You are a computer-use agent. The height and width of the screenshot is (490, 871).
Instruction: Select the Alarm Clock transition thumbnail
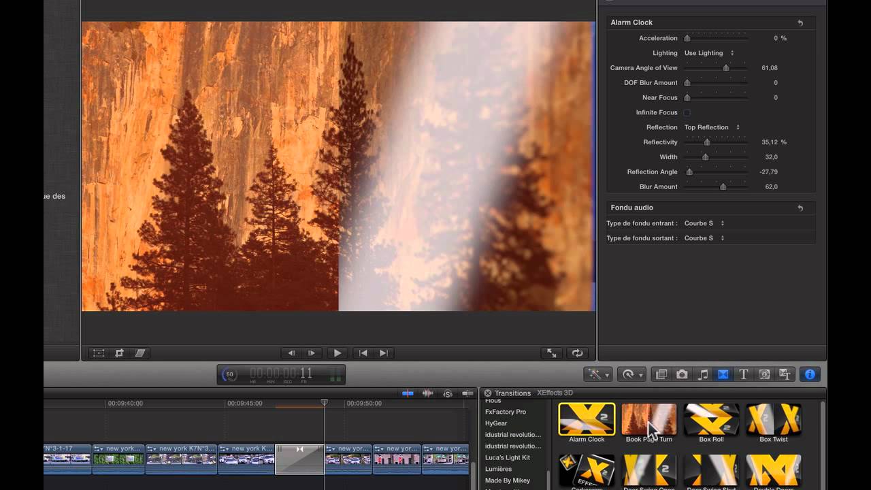point(587,419)
